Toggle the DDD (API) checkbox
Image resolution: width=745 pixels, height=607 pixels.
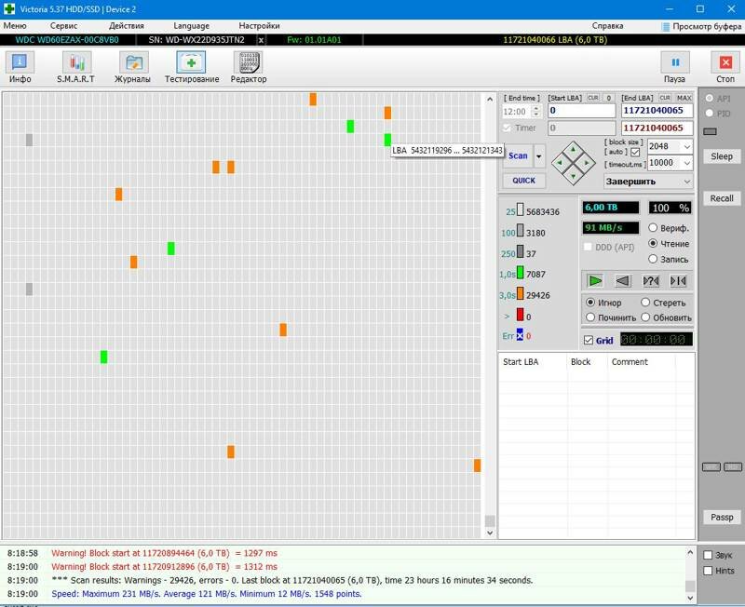pyautogui.click(x=588, y=247)
